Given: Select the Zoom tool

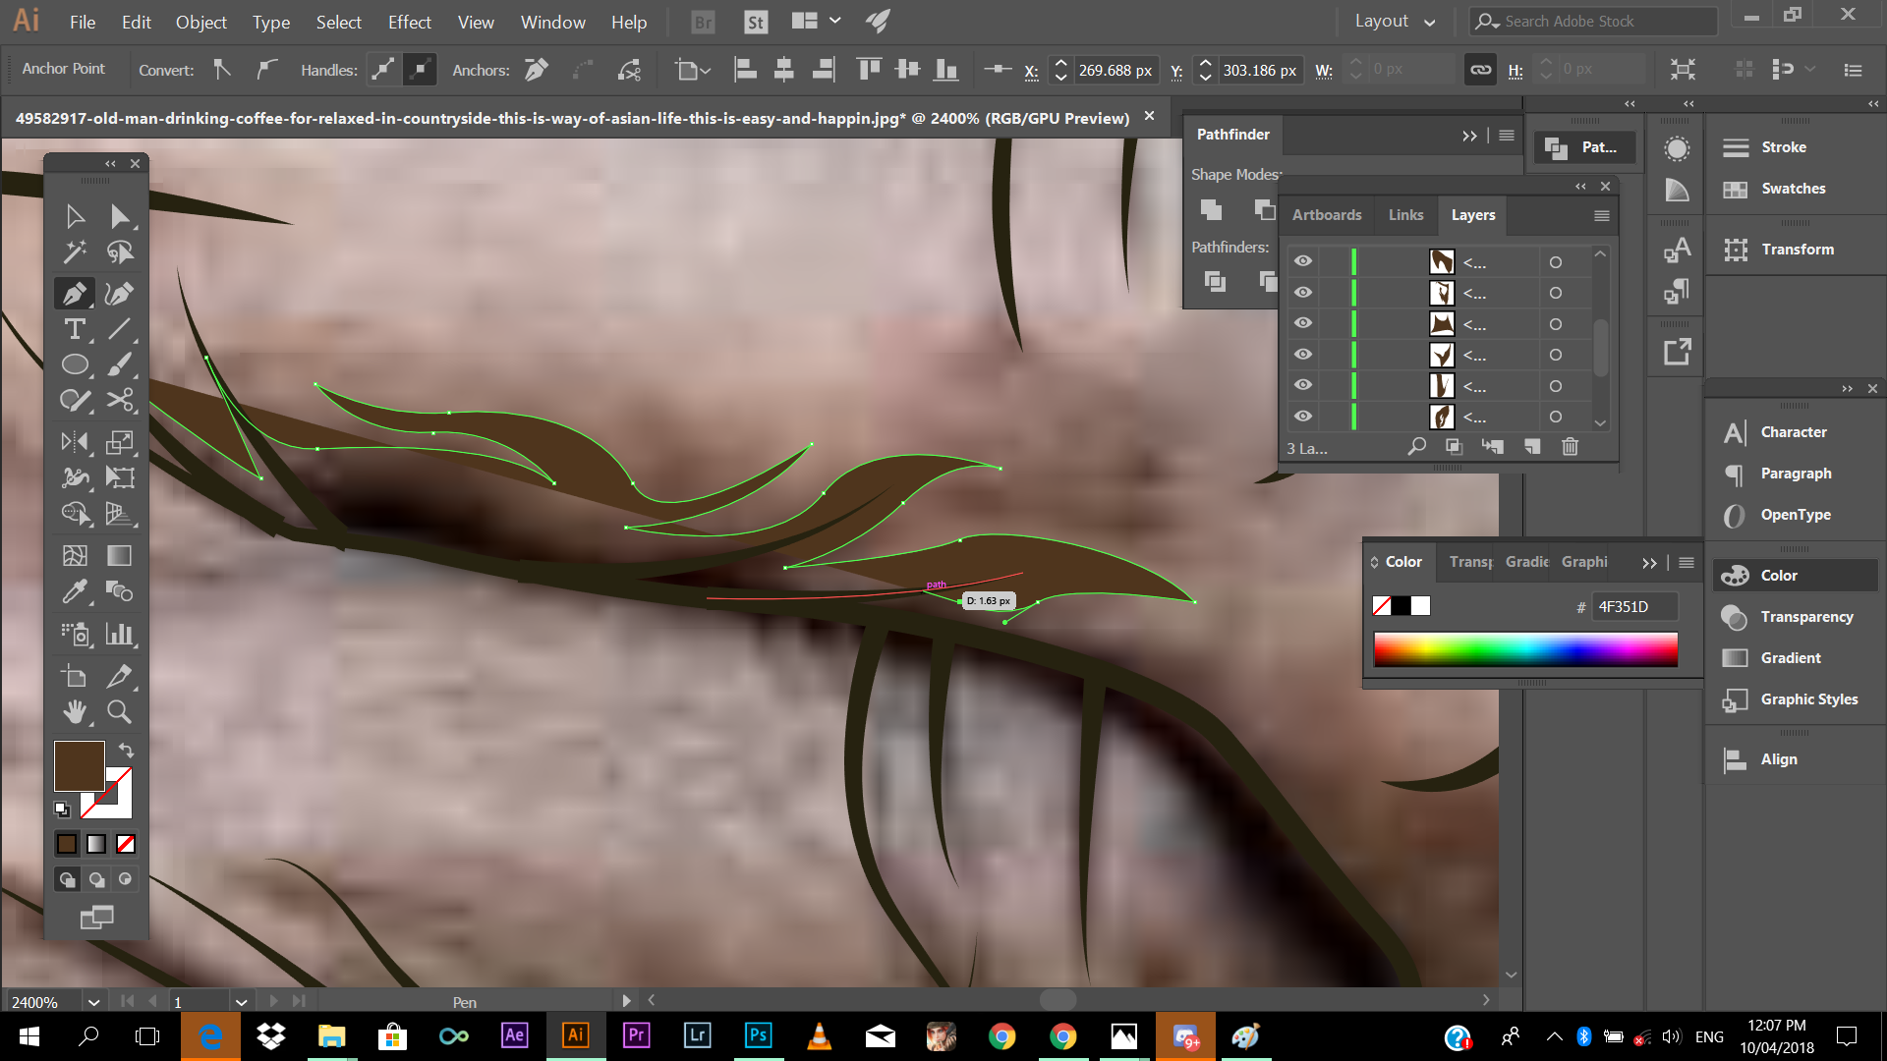Looking at the screenshot, I should (x=120, y=711).
